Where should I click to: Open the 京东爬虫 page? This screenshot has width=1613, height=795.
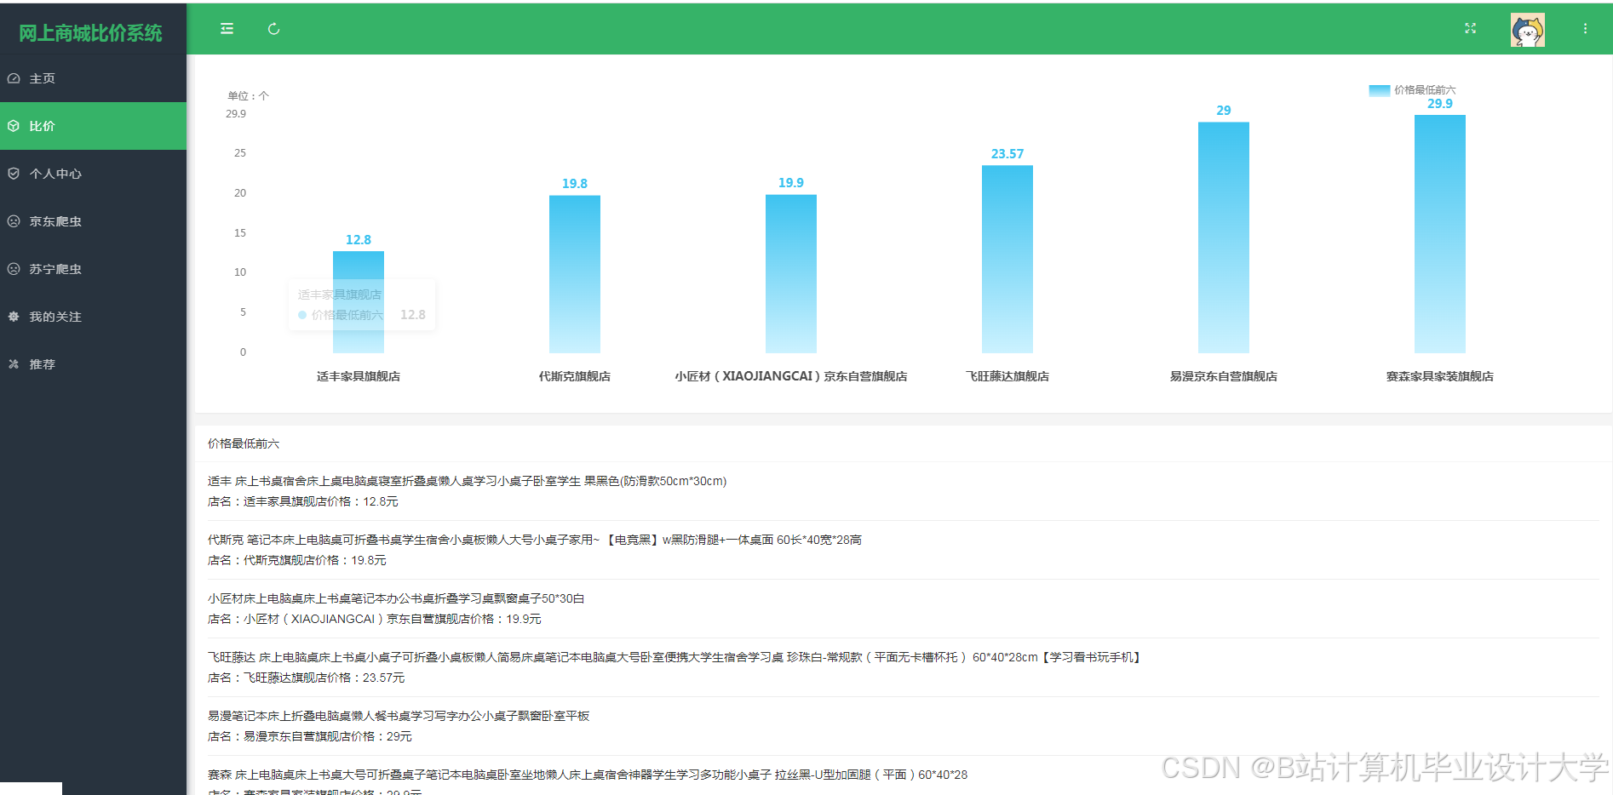pyautogui.click(x=93, y=221)
